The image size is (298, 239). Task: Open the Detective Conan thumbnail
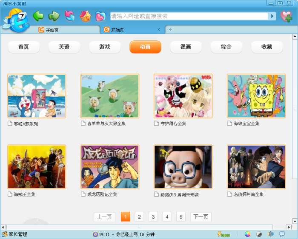256,167
